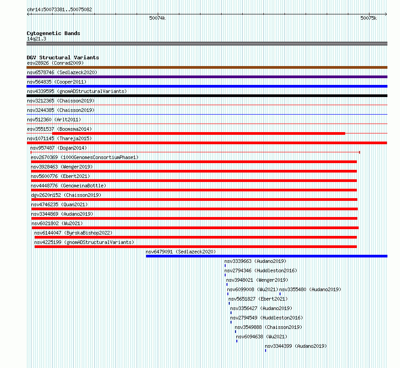Click the 50074k ruler tick label

157,18
